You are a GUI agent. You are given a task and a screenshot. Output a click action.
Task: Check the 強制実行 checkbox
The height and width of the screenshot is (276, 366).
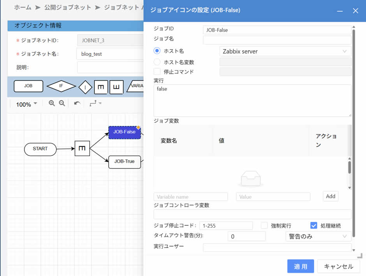[x=264, y=225]
